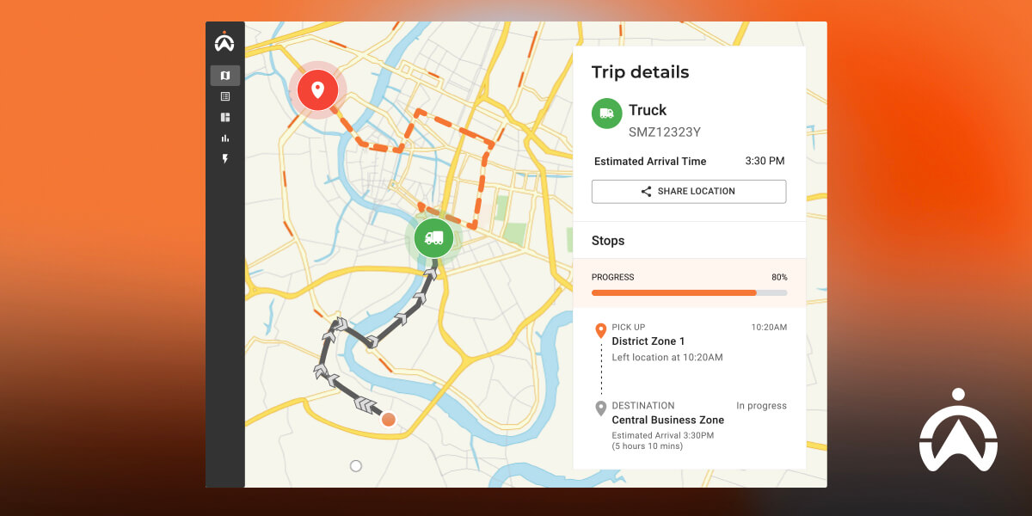Viewport: 1032px width, 516px height.
Task: Expand the Trip details heading
Action: pyautogui.click(x=641, y=72)
